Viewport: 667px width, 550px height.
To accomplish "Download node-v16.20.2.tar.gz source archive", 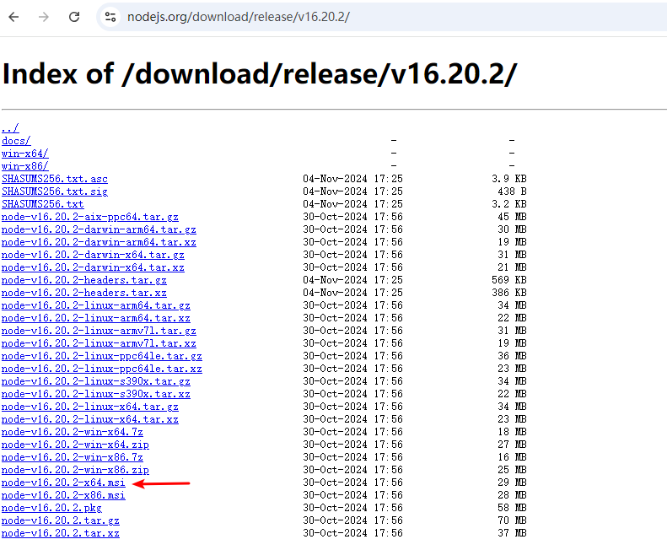I will [61, 520].
